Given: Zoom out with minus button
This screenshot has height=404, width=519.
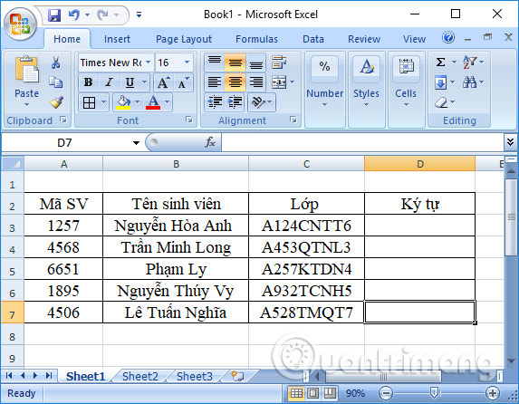Looking at the screenshot, I should point(385,393).
